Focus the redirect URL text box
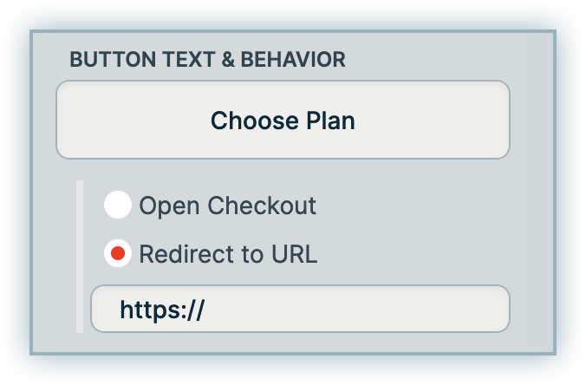The image size is (586, 385). 347,309
